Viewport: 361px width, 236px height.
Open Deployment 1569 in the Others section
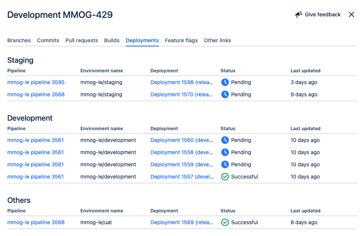(x=182, y=222)
